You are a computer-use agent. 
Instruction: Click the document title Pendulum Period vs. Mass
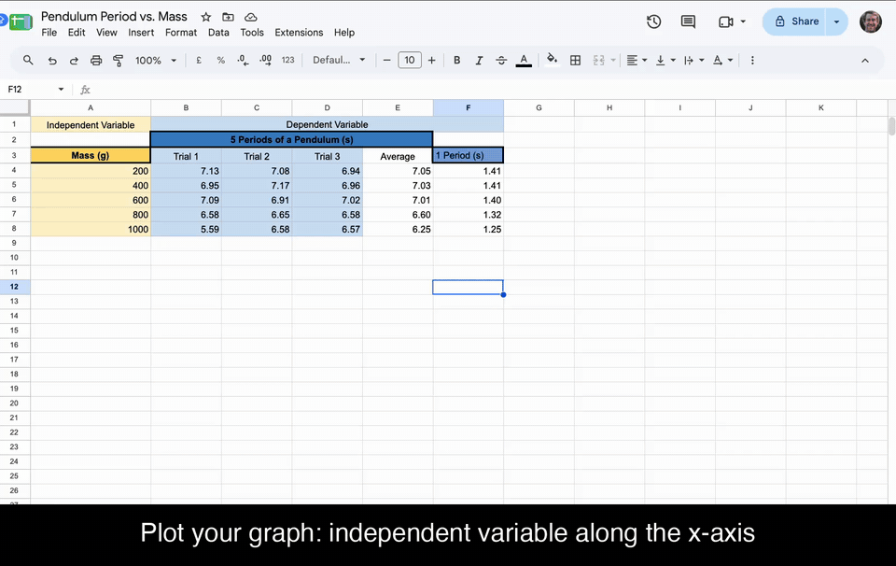(x=114, y=17)
